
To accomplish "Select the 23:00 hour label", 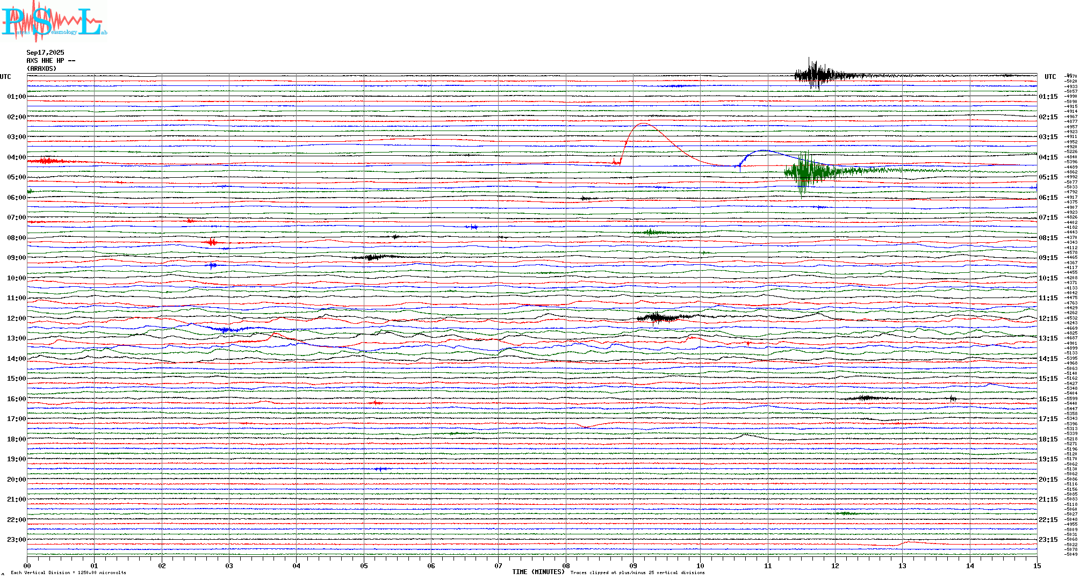I will 17,540.
